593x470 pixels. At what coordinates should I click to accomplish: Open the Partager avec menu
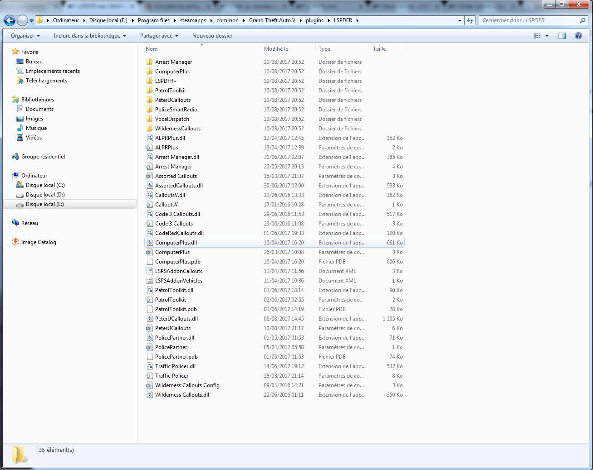[159, 36]
